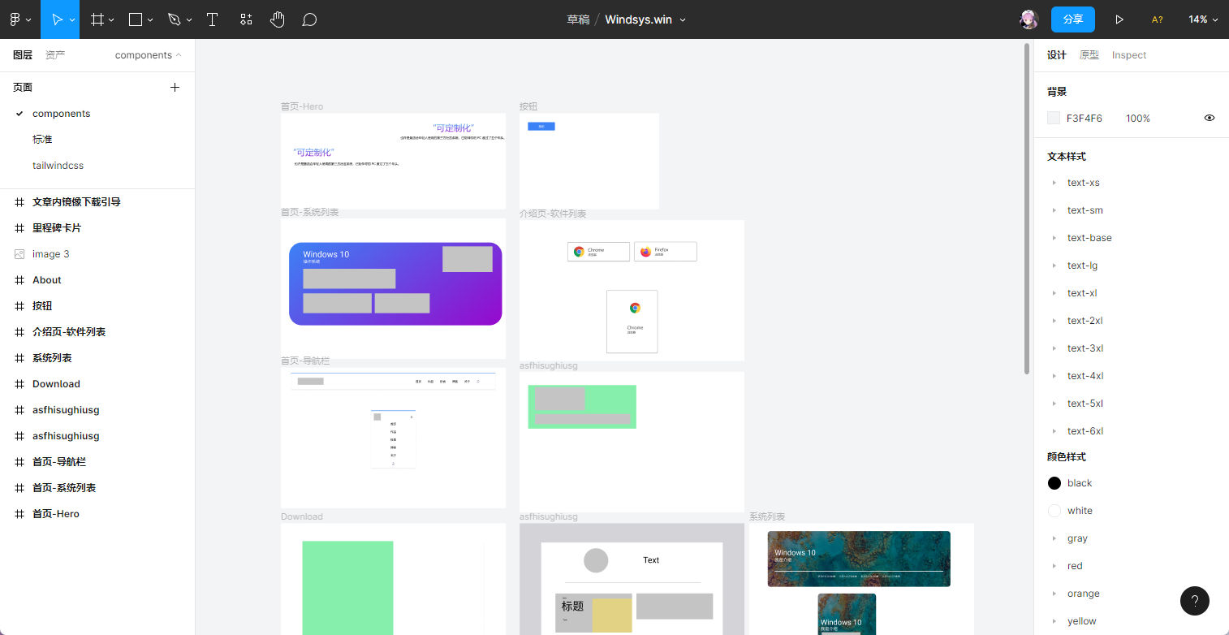1229x635 pixels.
Task: Add a new page with plus
Action: [x=175, y=87]
